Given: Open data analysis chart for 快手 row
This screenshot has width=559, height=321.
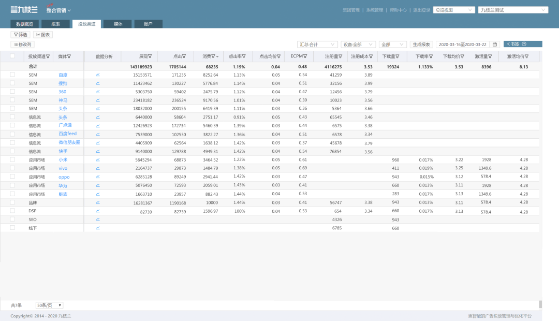Looking at the screenshot, I should tap(98, 151).
